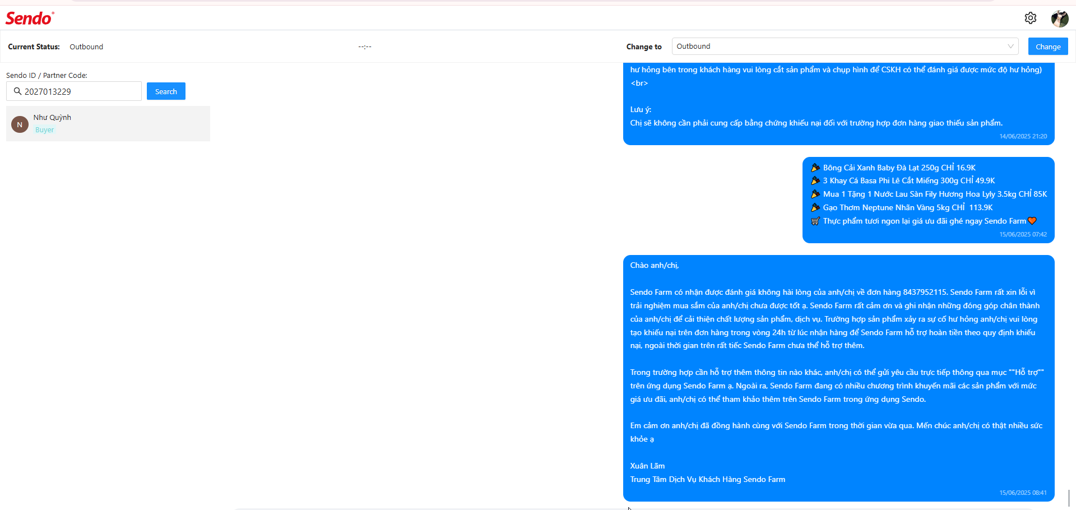Click the 15/06/2025 07:42 timestamp
Viewport: 1076px width, 510px height.
[x=1023, y=234]
